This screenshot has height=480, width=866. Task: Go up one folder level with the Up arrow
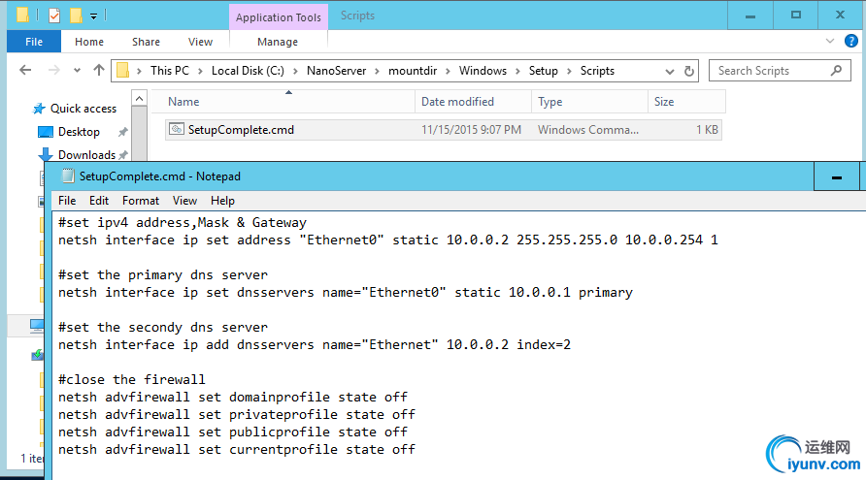tap(98, 71)
